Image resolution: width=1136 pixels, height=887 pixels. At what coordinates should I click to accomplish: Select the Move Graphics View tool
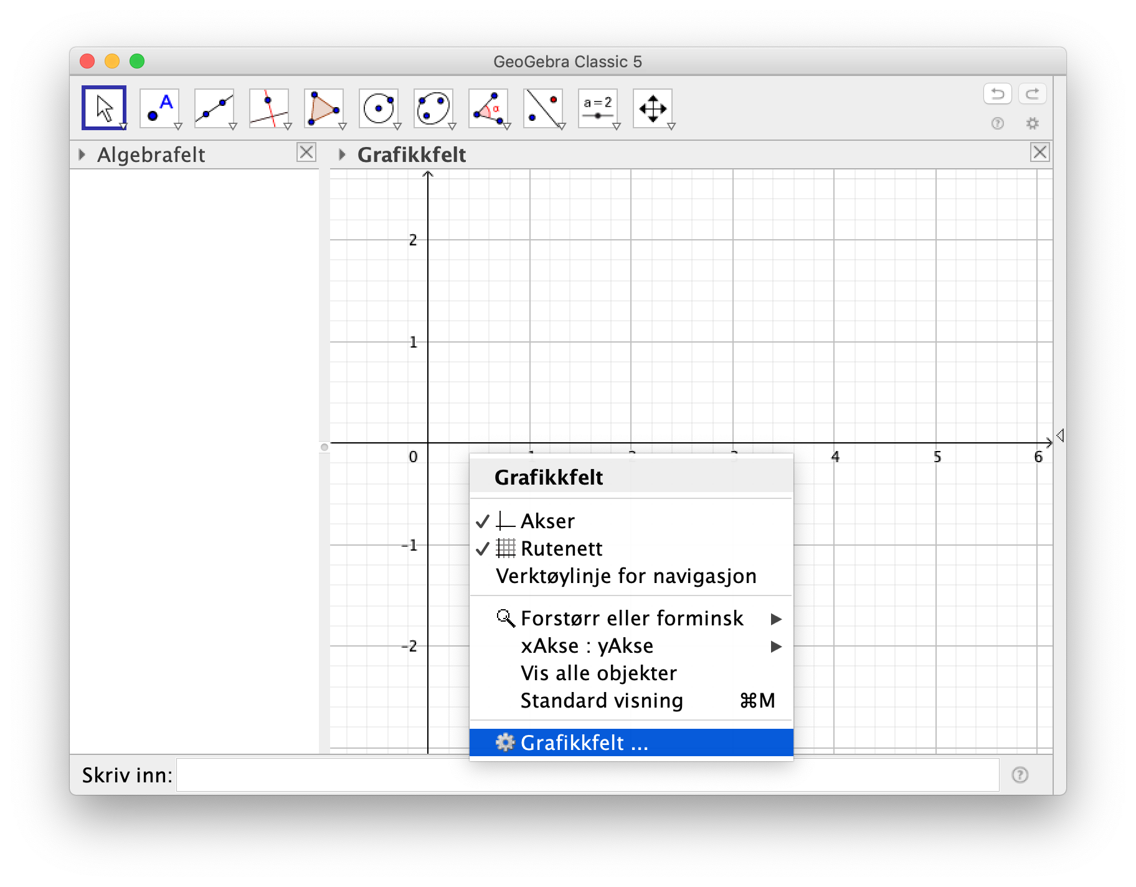[653, 108]
